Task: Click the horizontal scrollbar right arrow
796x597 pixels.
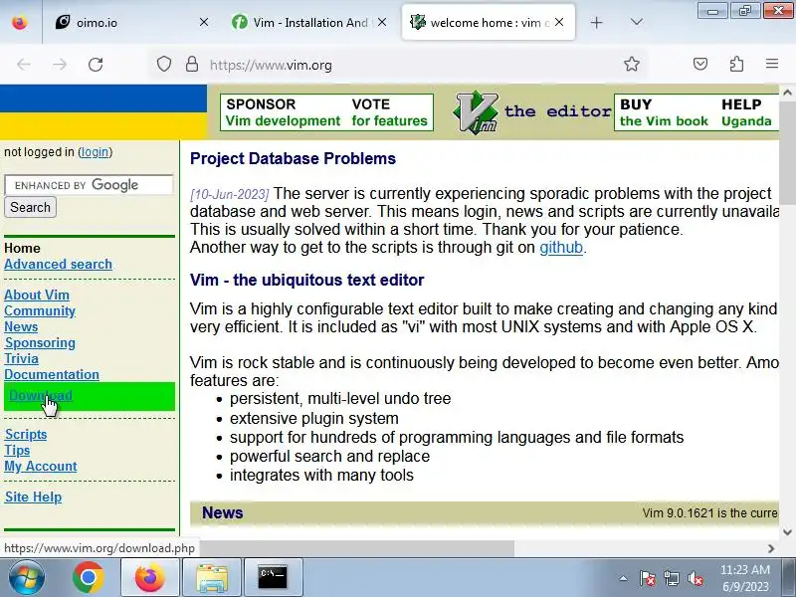Action: click(x=771, y=548)
